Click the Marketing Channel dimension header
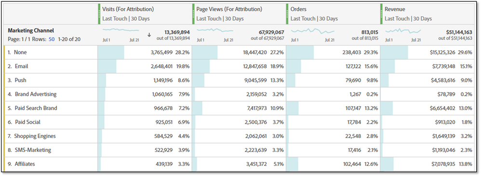481x176 pixels. click(31, 31)
